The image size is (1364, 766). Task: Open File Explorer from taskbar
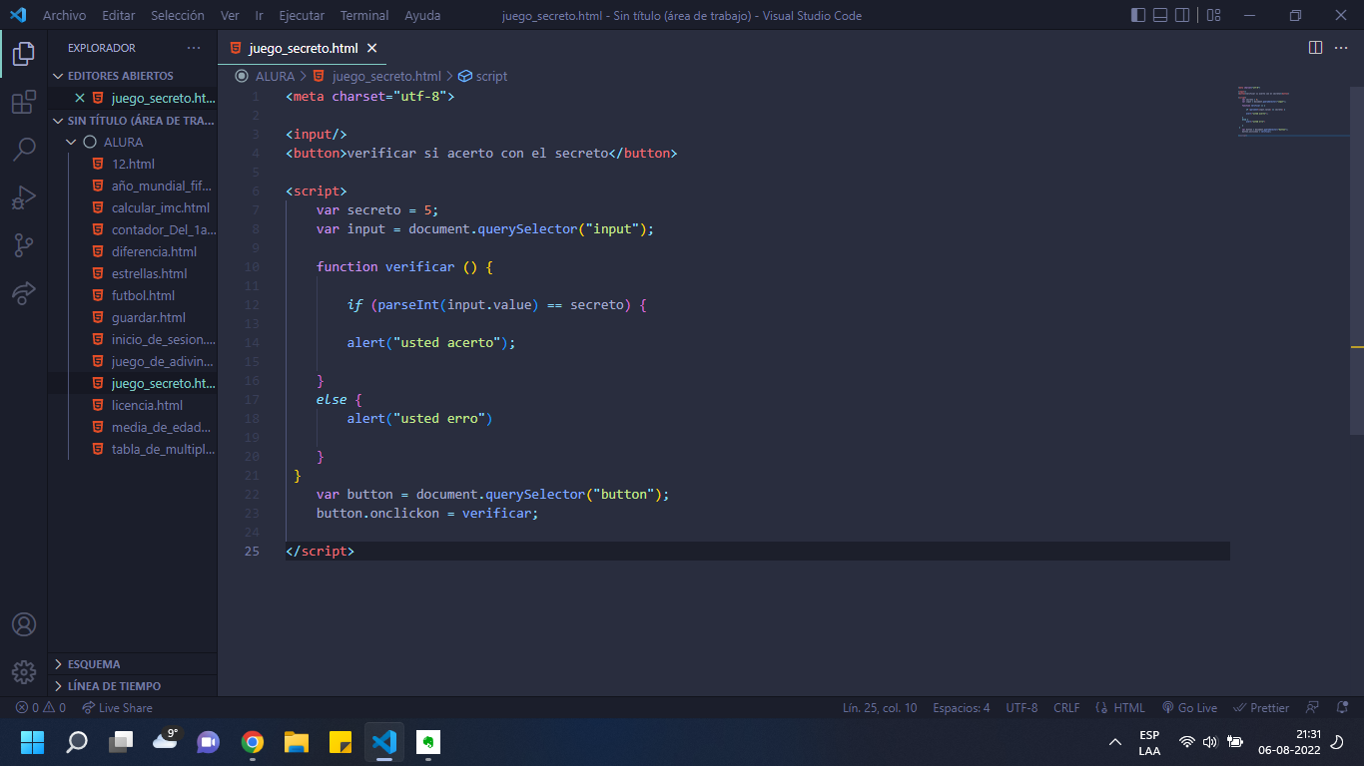[297, 742]
